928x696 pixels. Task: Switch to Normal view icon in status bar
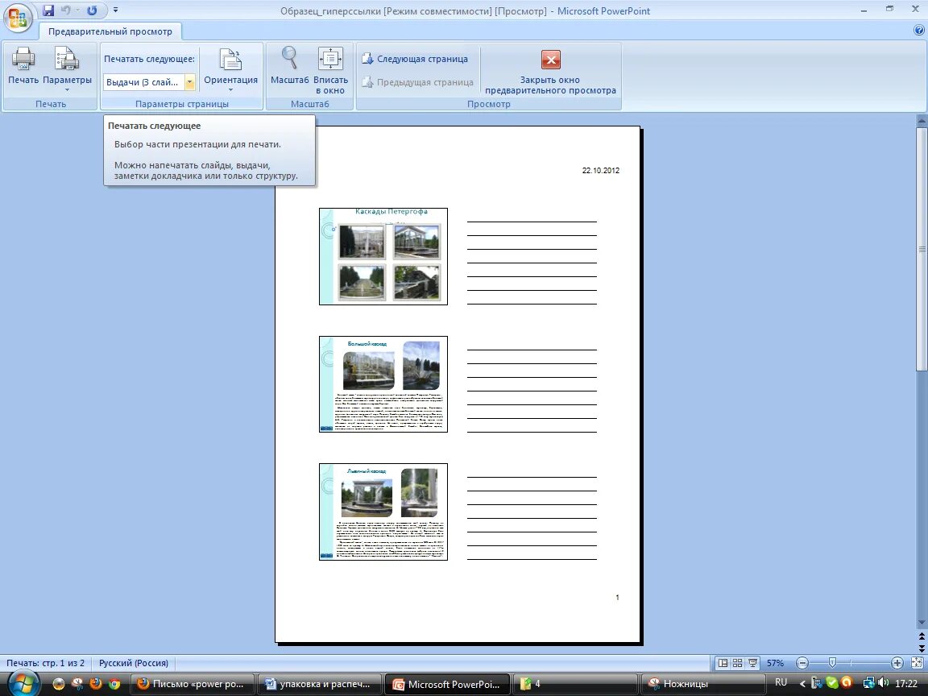pyautogui.click(x=723, y=663)
